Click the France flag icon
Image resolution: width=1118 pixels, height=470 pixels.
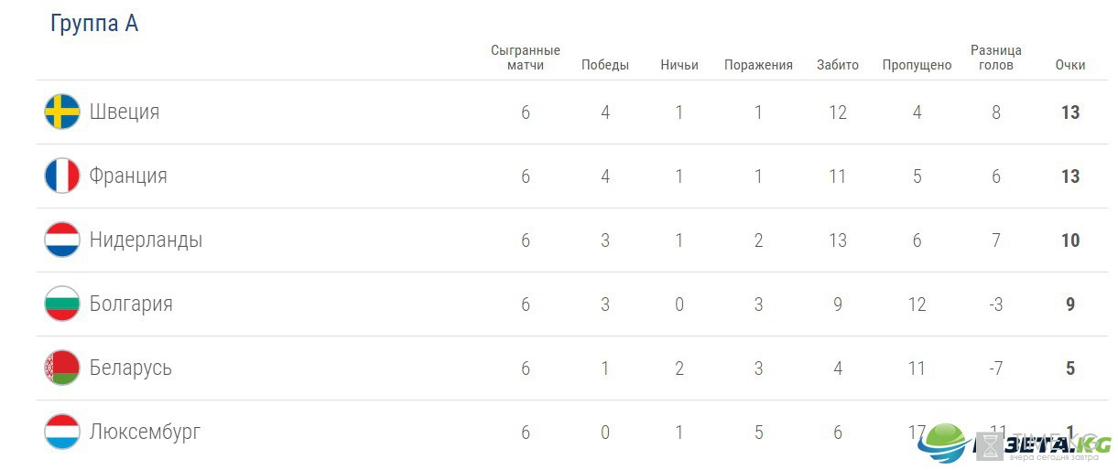click(x=62, y=176)
